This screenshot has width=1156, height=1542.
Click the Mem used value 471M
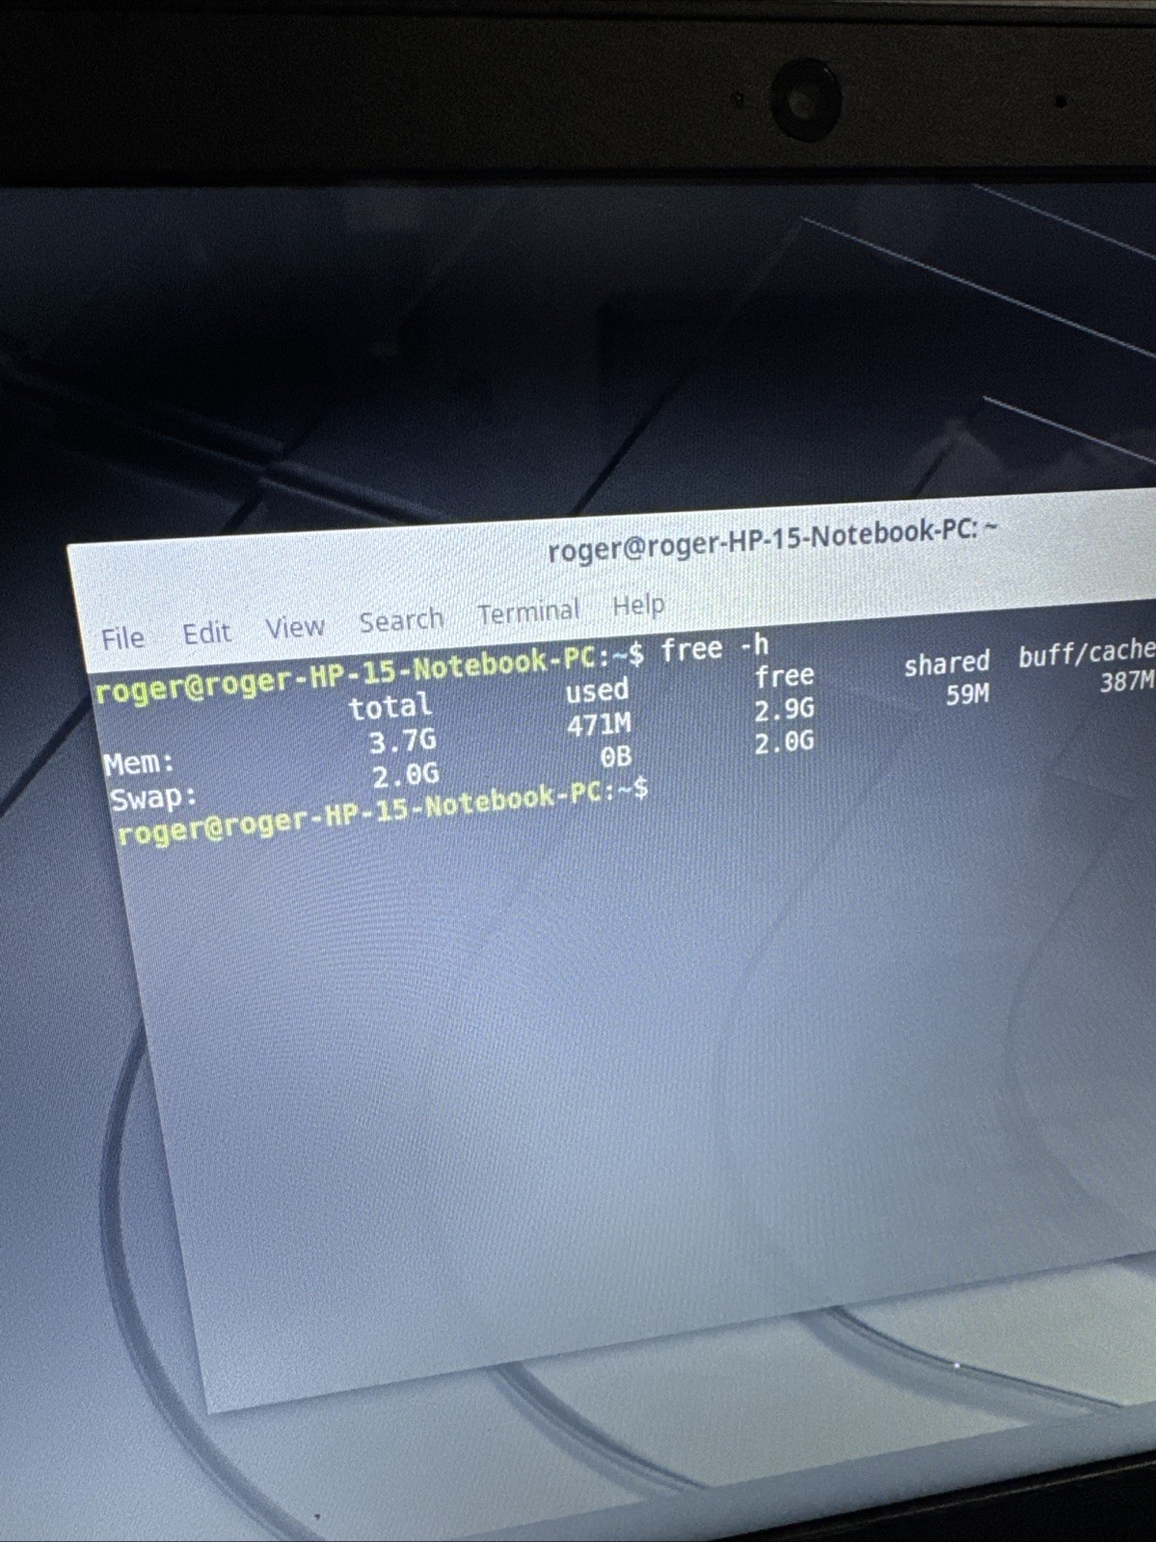(599, 724)
